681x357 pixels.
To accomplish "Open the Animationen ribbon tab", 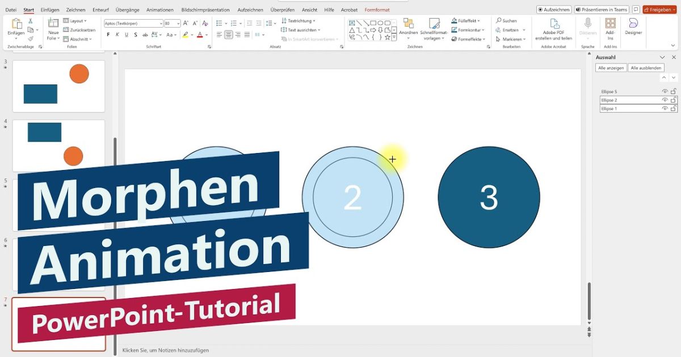I will [160, 9].
